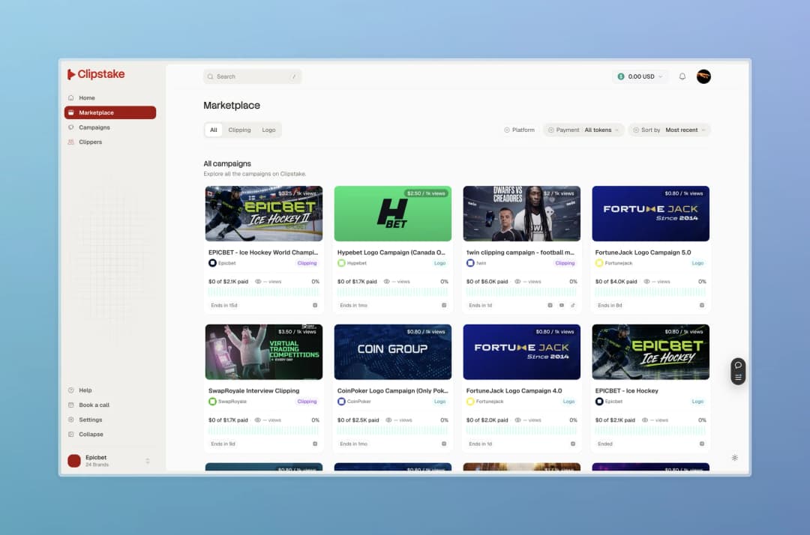Open the chat bubble widget icon

coord(738,365)
